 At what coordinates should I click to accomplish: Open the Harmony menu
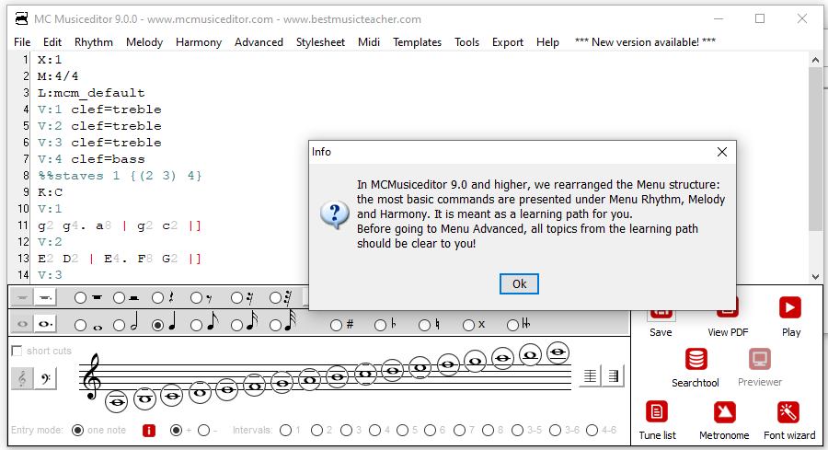[199, 42]
